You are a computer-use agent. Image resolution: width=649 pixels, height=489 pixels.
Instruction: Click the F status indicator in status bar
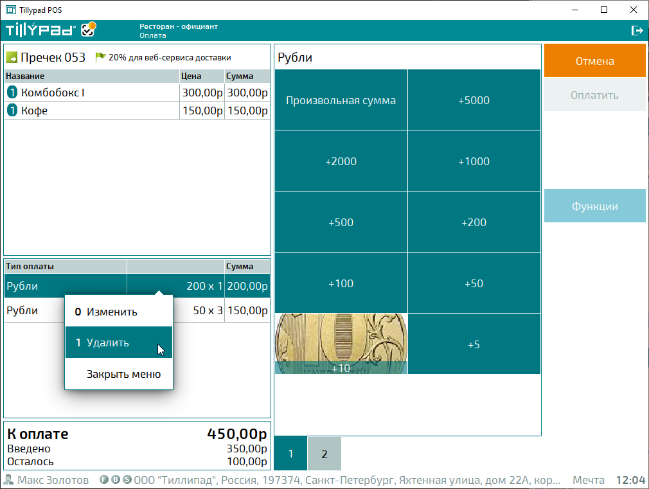point(104,480)
